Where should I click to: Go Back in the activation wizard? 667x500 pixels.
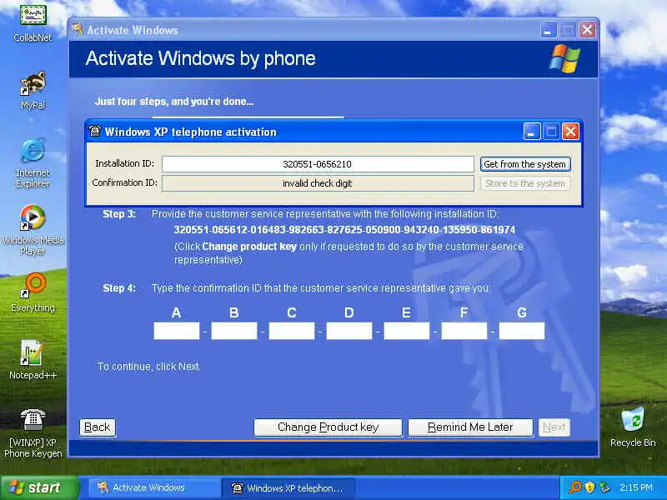point(97,427)
